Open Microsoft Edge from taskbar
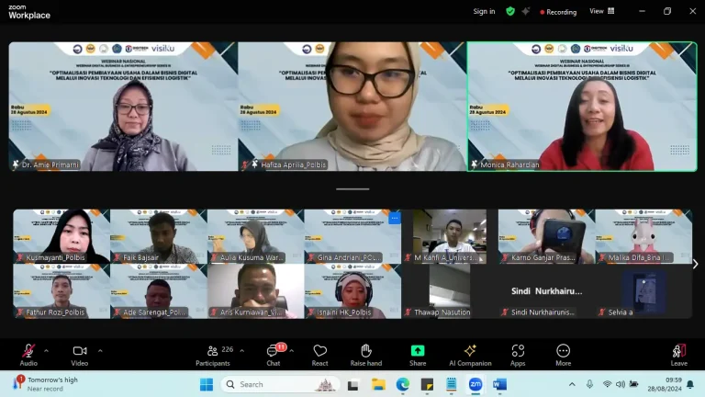This screenshot has height=397, width=705. coord(402,384)
